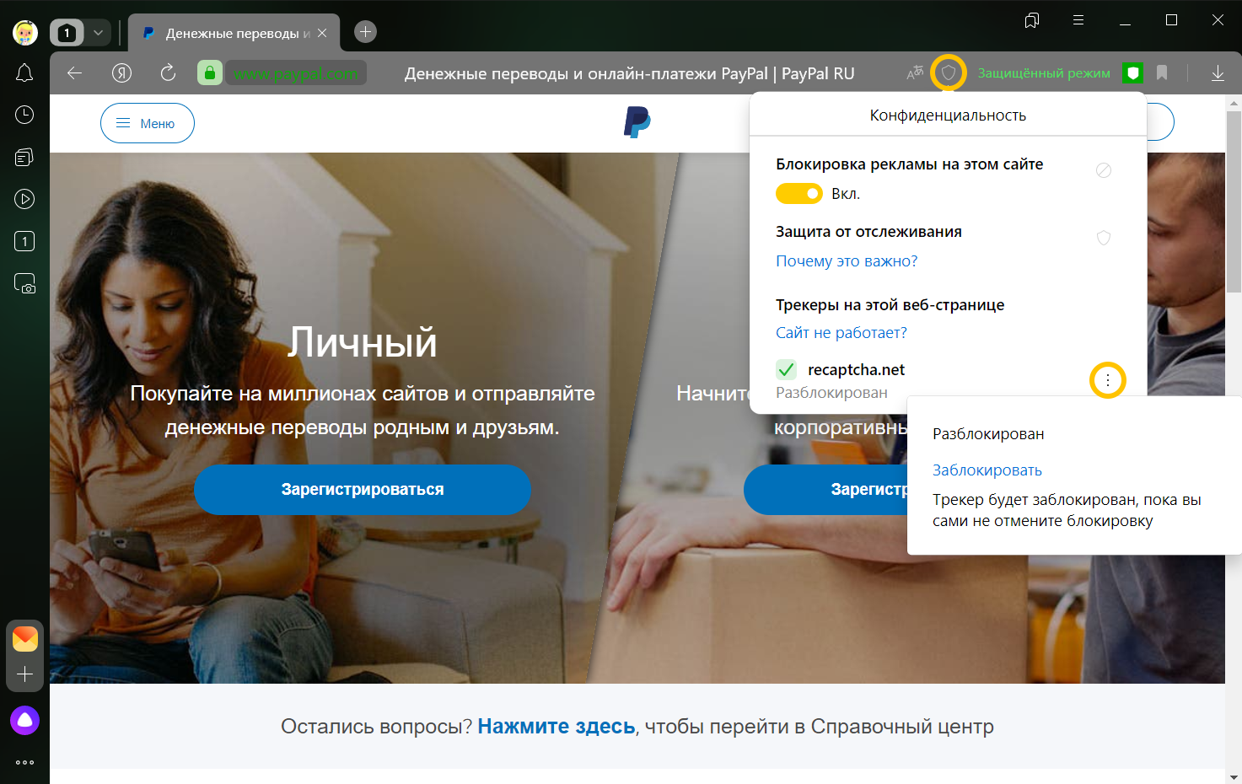Open the page translate icon
The width and height of the screenshot is (1242, 784).
tap(915, 73)
